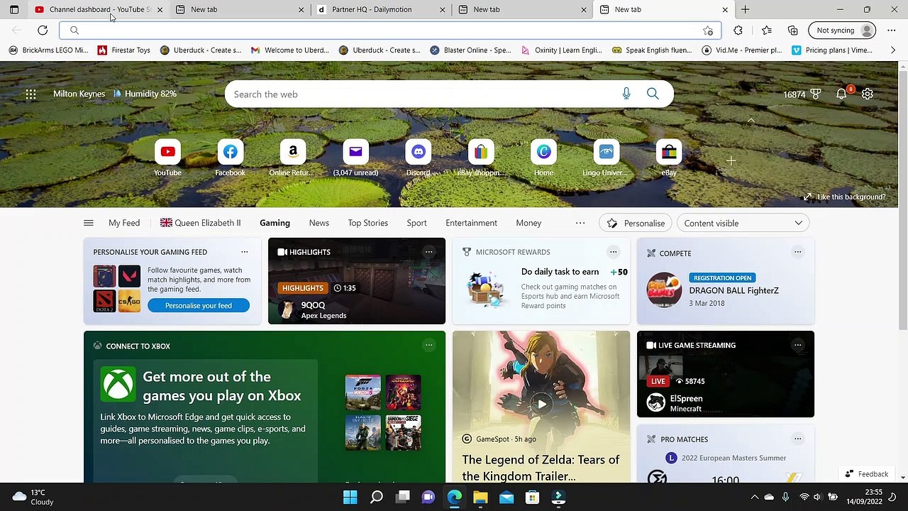The image size is (908, 511).
Task: Click the Milton Keynes weather location
Action: tap(79, 94)
